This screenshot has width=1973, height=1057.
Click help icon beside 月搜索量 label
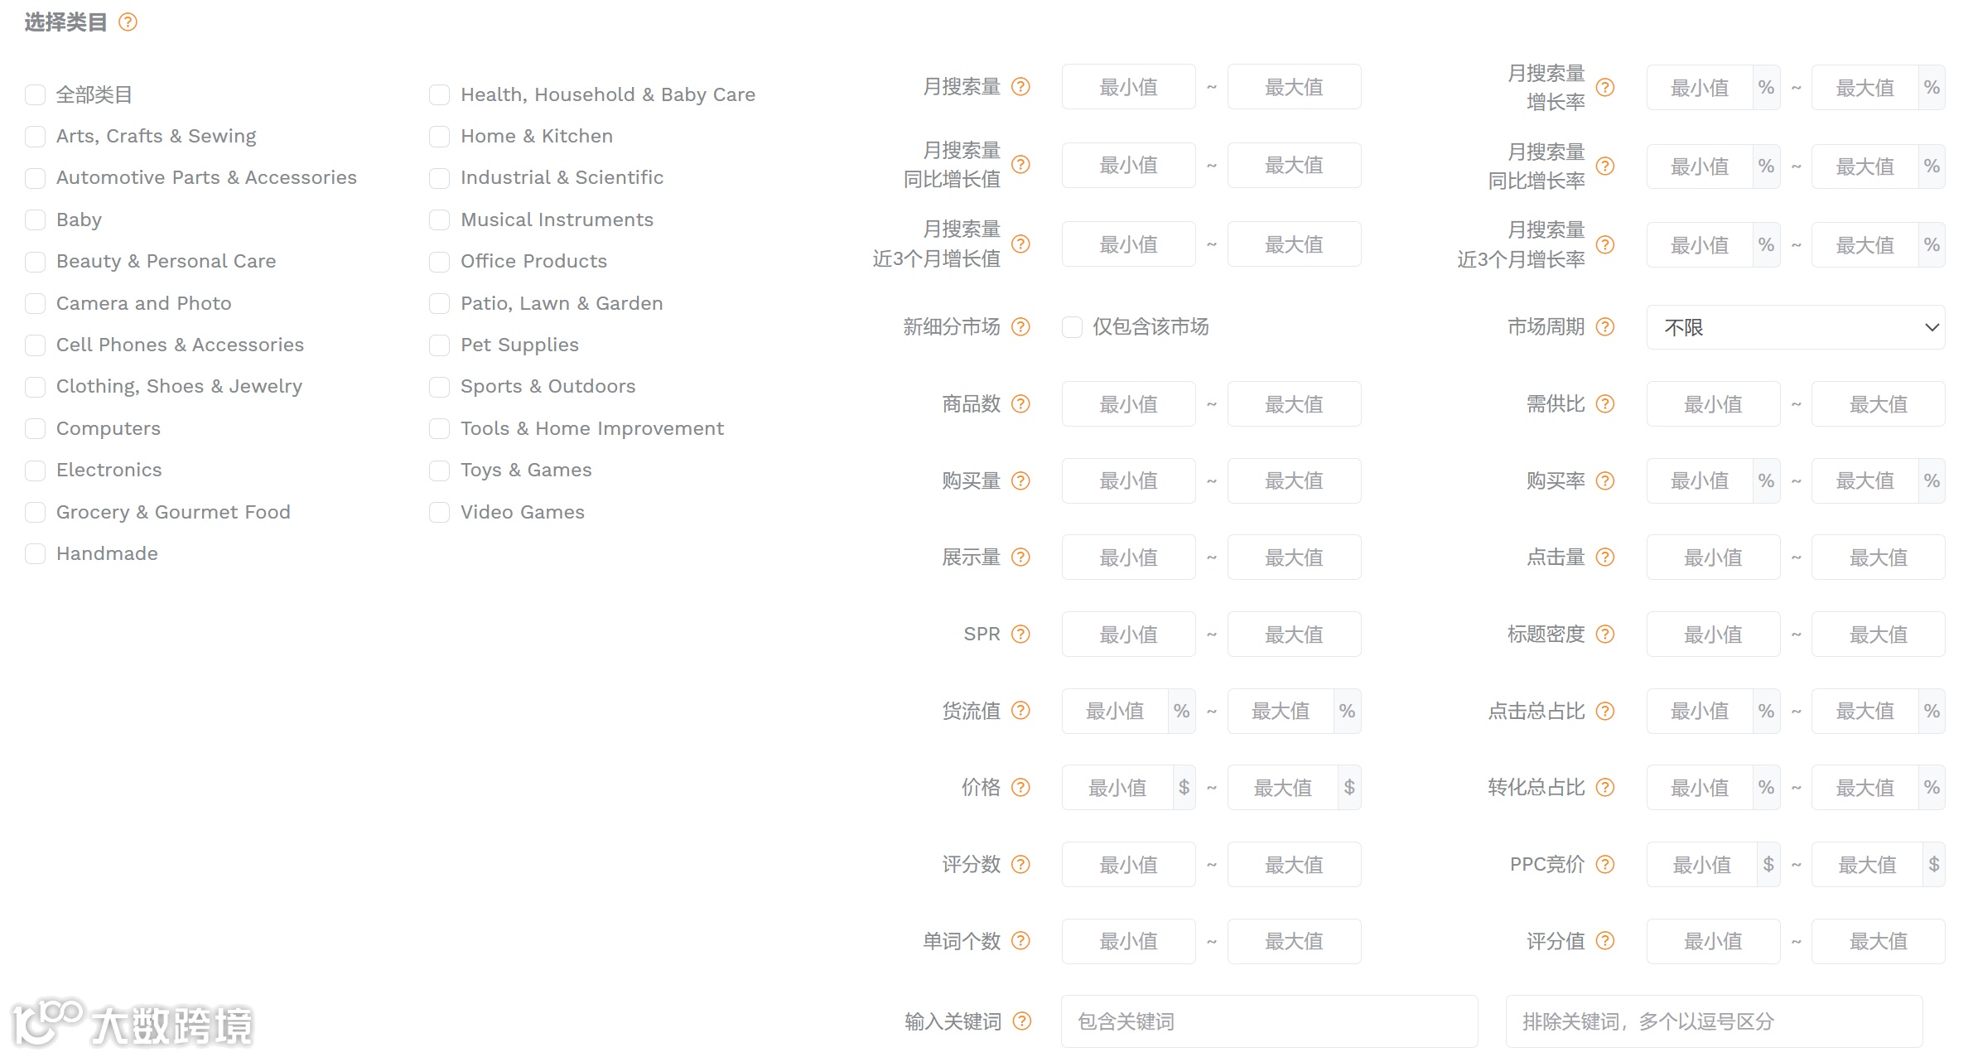point(1021,86)
